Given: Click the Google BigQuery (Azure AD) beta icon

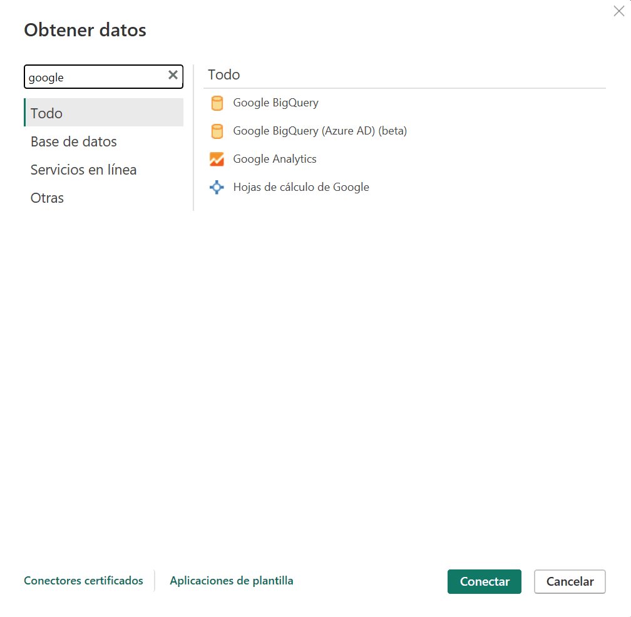Looking at the screenshot, I should pyautogui.click(x=217, y=131).
